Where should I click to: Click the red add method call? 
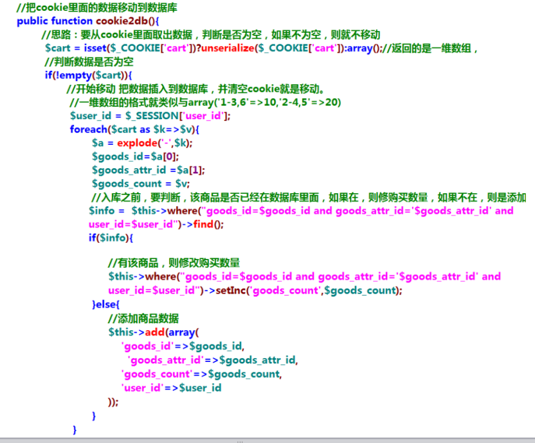(x=154, y=332)
